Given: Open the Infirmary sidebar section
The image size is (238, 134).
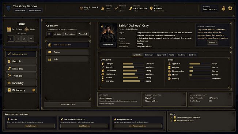Looking at the screenshot, I should [21, 83].
